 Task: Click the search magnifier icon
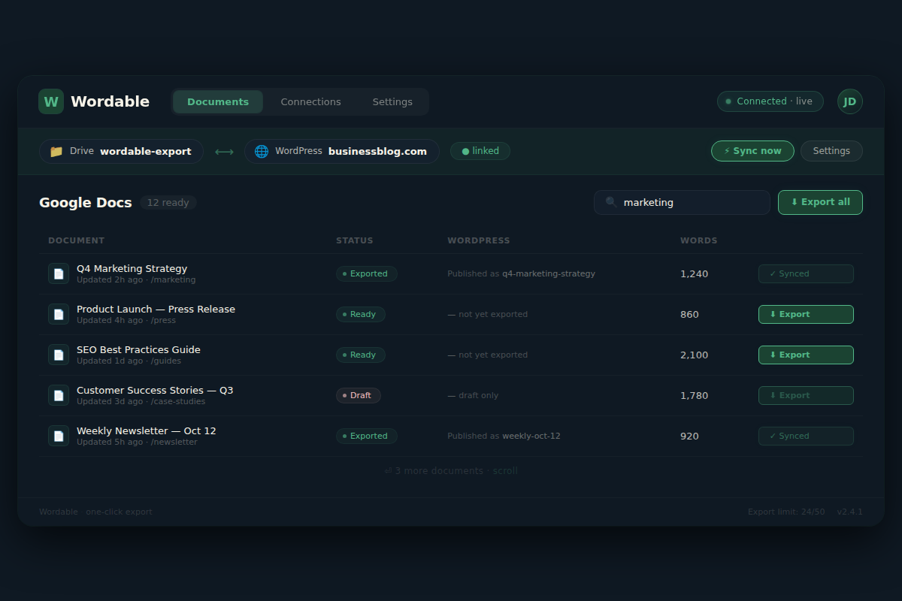611,202
